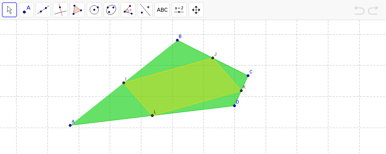
Task: Select the Point tool
Action: point(26,10)
